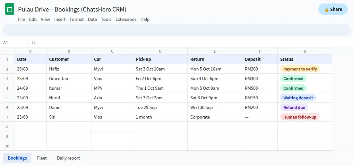The height and width of the screenshot is (166, 353).
Task: Select return cell Wed 30 Sep
Action: point(215,108)
